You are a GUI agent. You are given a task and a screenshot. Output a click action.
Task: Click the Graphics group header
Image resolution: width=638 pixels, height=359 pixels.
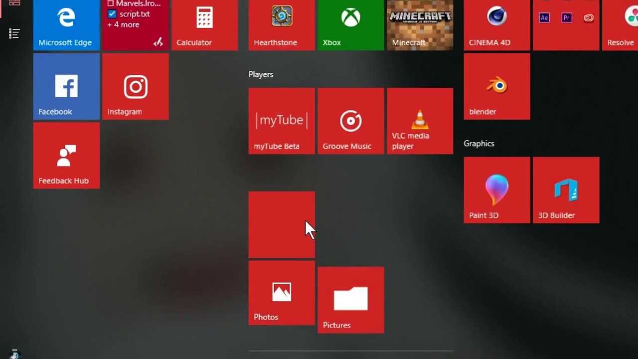pos(479,144)
